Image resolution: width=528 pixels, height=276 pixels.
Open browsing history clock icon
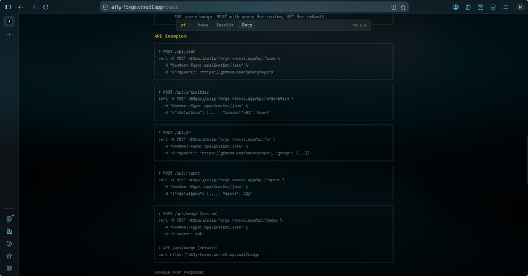point(9,244)
